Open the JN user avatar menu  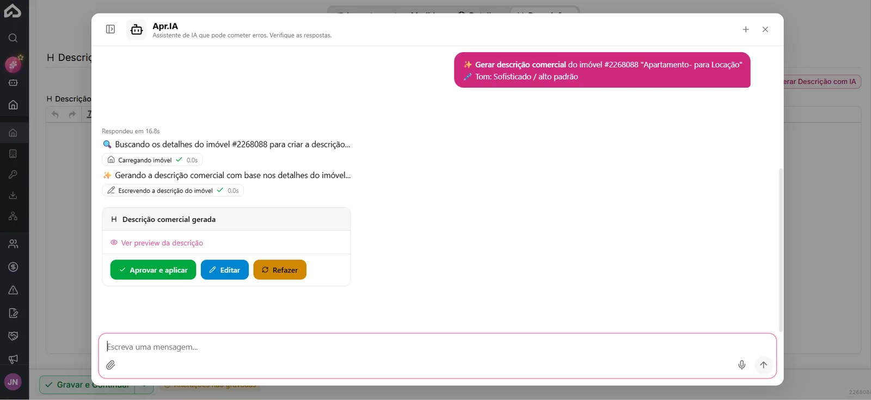13,382
